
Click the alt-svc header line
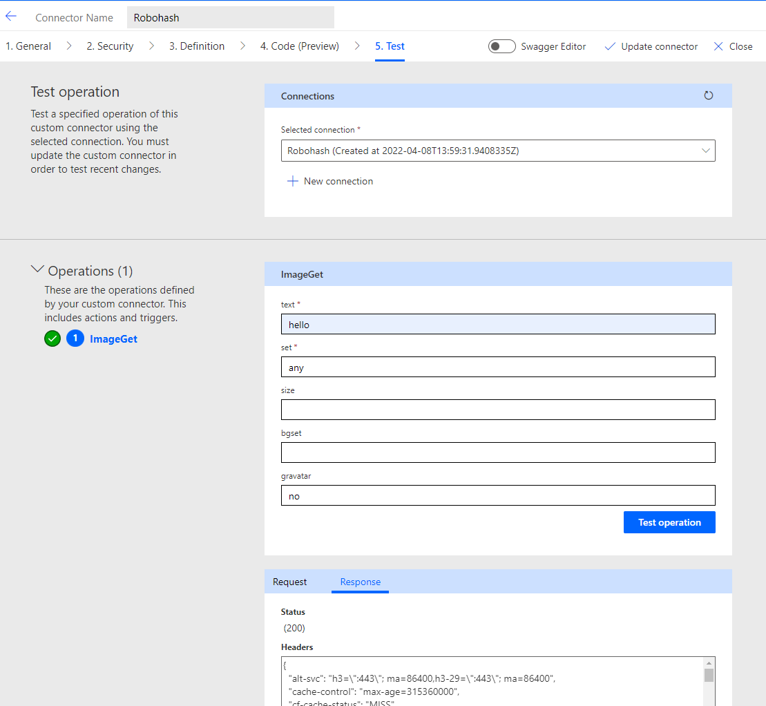421,678
